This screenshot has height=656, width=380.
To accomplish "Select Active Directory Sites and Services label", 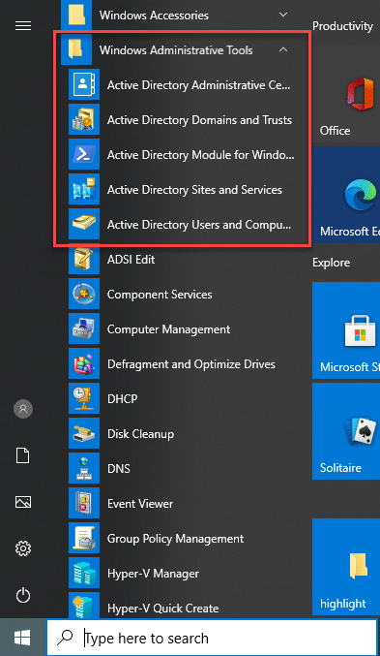I will tap(194, 190).
